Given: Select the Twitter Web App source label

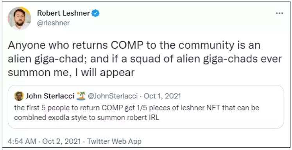Looking at the screenshot, I should tap(115, 141).
